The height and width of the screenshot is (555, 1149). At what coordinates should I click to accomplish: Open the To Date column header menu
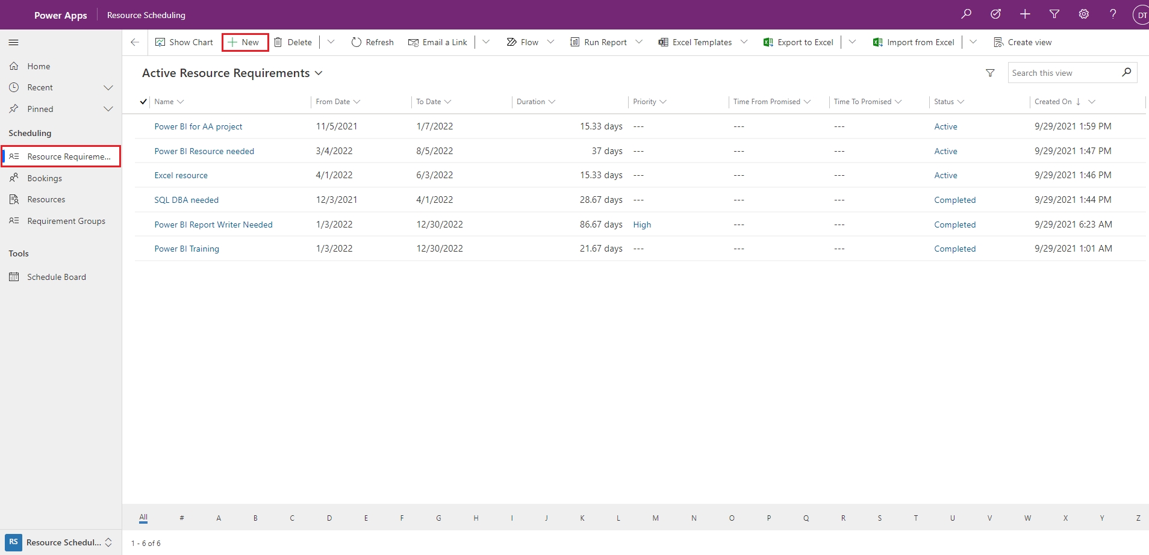pyautogui.click(x=434, y=102)
